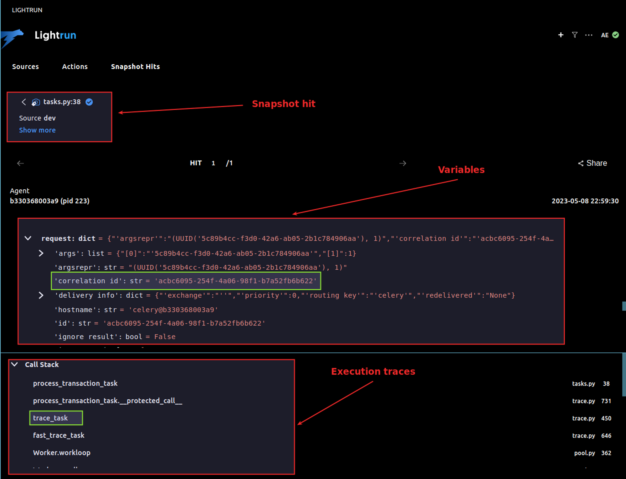
Task: Collapse the request dict variable
Action: click(28, 238)
